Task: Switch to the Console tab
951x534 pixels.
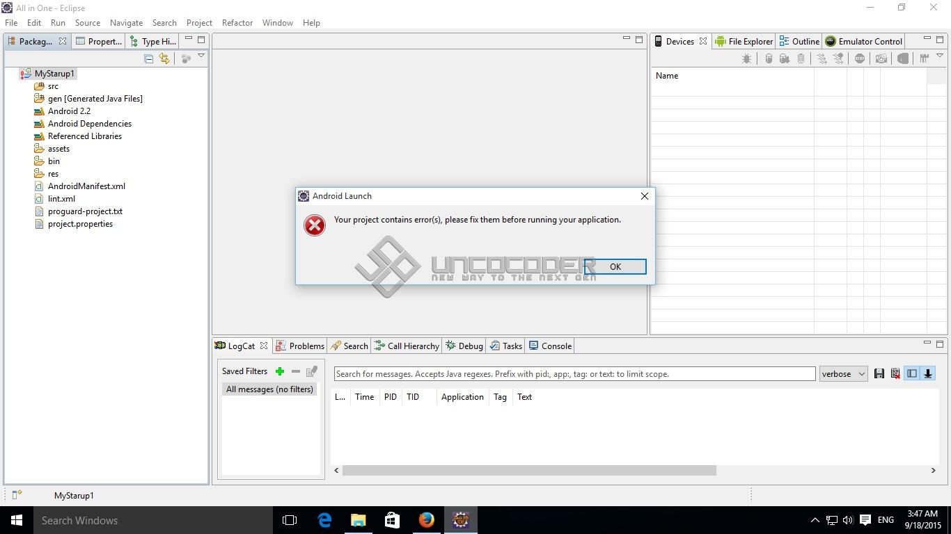Action: pyautogui.click(x=550, y=346)
